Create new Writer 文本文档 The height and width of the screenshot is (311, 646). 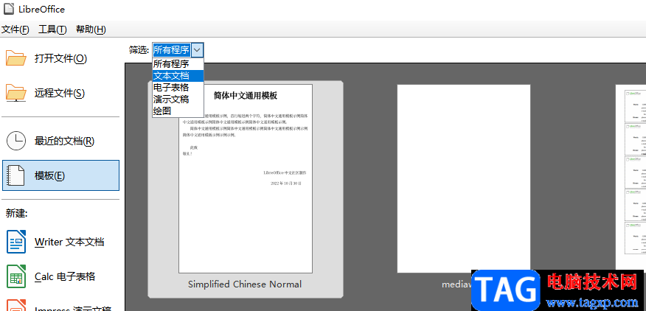tap(69, 242)
